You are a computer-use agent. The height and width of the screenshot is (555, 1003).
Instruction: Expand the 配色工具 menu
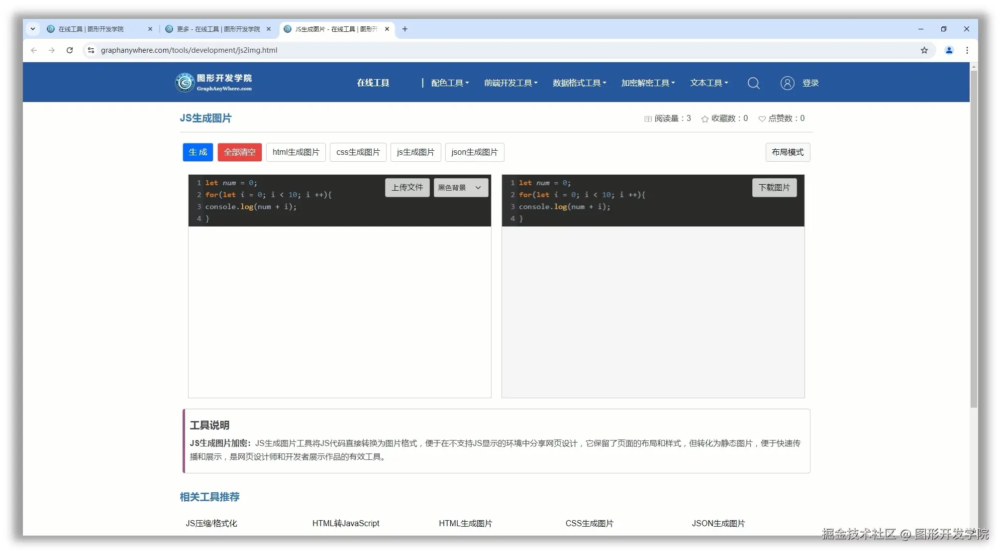[450, 83]
